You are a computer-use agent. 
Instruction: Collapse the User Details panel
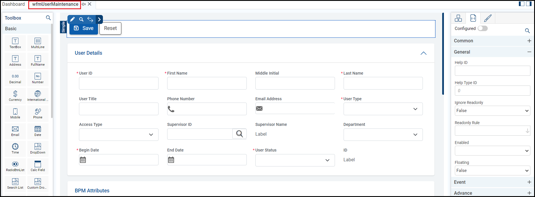pos(423,53)
